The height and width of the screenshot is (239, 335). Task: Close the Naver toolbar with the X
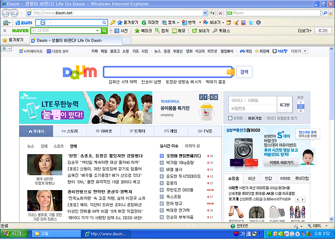[x=5, y=31]
